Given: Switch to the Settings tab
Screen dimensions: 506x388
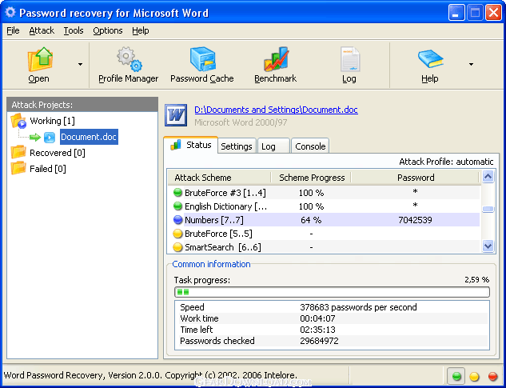Looking at the screenshot, I should tap(237, 146).
